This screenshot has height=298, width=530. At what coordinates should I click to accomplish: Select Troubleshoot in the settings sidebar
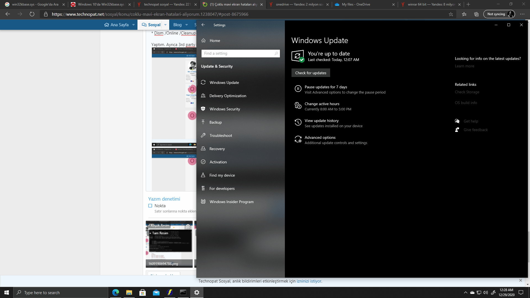pyautogui.click(x=221, y=135)
